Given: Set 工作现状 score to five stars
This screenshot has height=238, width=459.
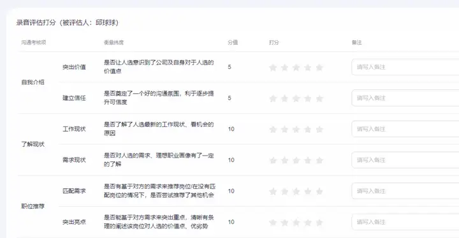Looking at the screenshot, I should [319, 130].
